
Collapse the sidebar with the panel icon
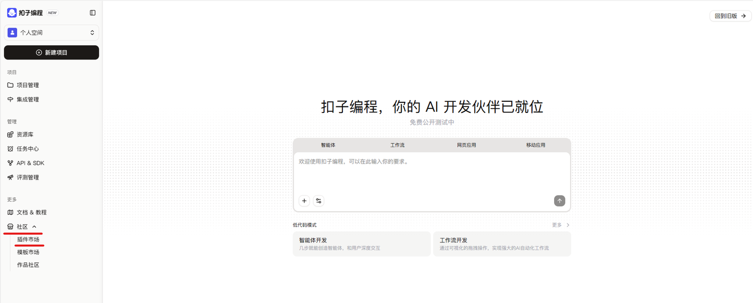click(x=92, y=12)
